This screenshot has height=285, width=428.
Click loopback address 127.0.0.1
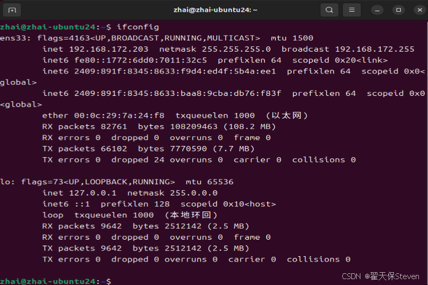pyautogui.click(x=93, y=193)
